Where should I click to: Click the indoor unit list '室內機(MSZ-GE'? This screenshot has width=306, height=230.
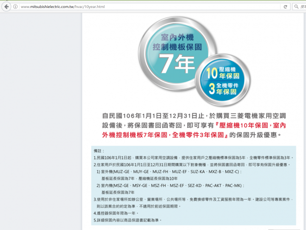(x=170, y=185)
